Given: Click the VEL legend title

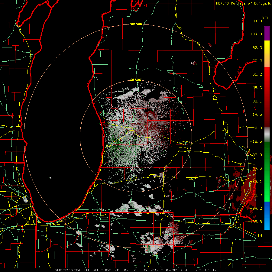Looking at the screenshot, I should (x=265, y=18).
